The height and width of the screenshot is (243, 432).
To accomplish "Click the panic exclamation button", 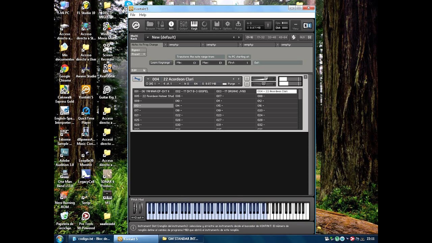I will coord(268,25).
